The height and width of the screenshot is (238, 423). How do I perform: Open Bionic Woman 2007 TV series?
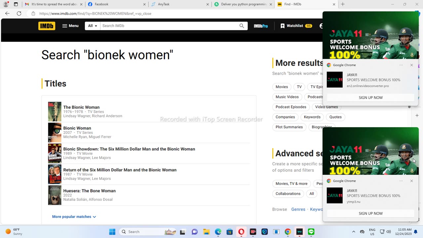coord(77,128)
